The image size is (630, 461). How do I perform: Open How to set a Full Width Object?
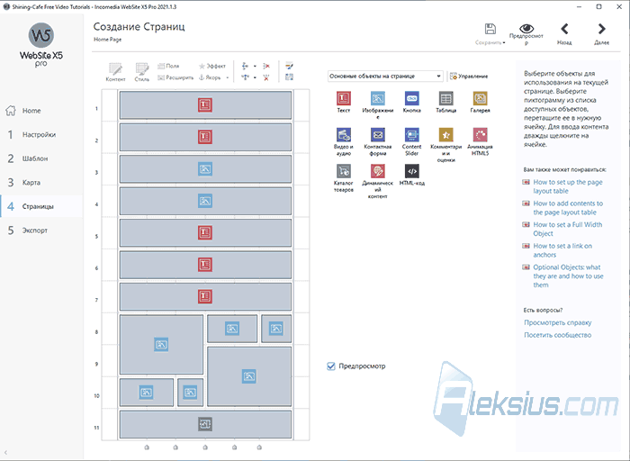click(567, 229)
